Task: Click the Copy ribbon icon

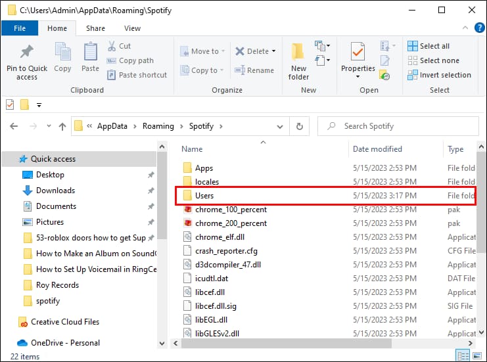Action: (x=62, y=51)
